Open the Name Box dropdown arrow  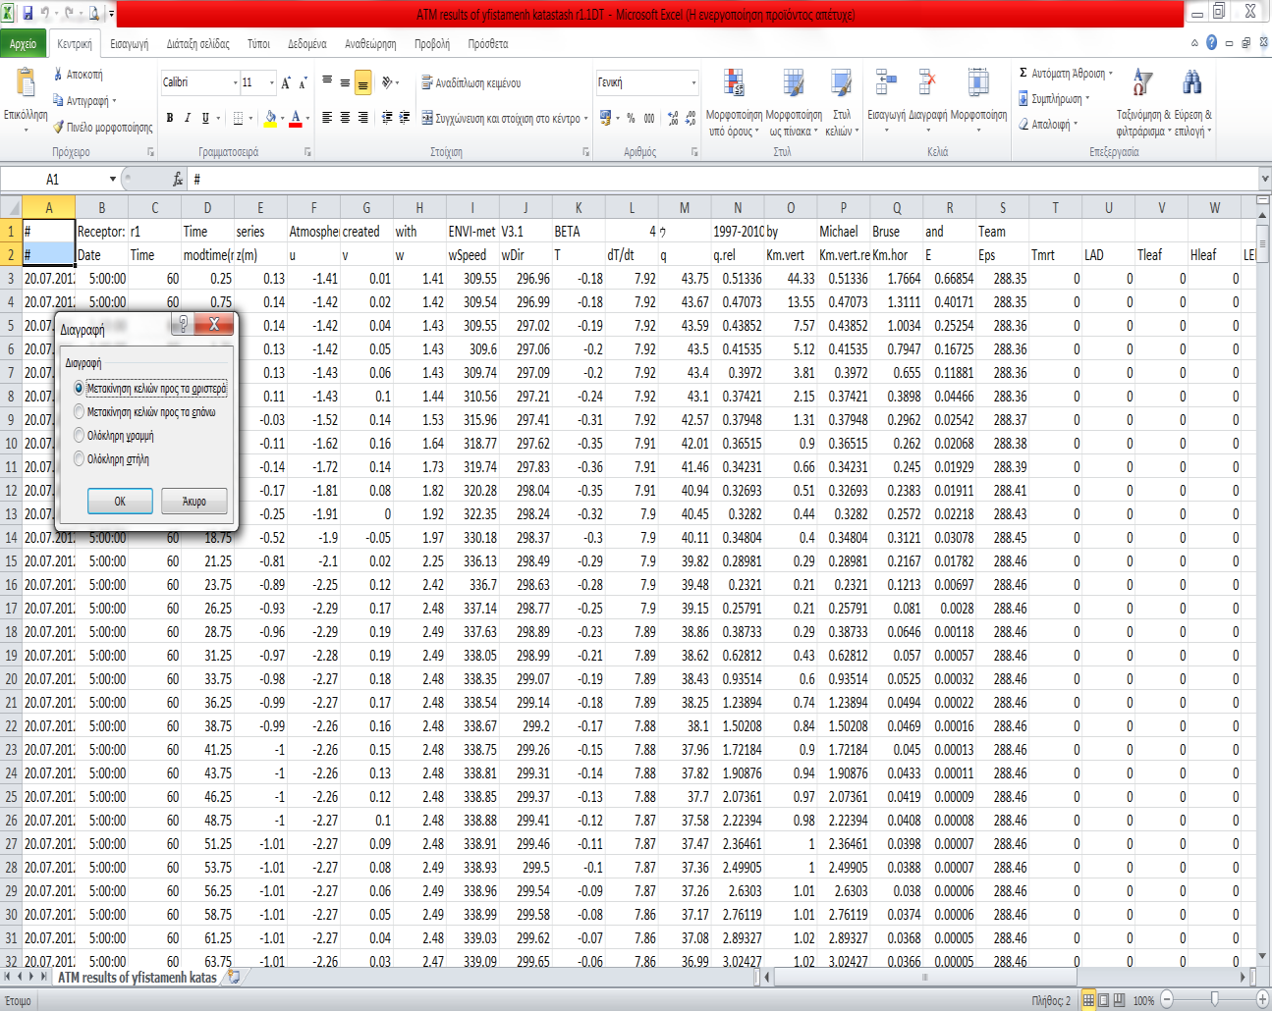tap(112, 179)
